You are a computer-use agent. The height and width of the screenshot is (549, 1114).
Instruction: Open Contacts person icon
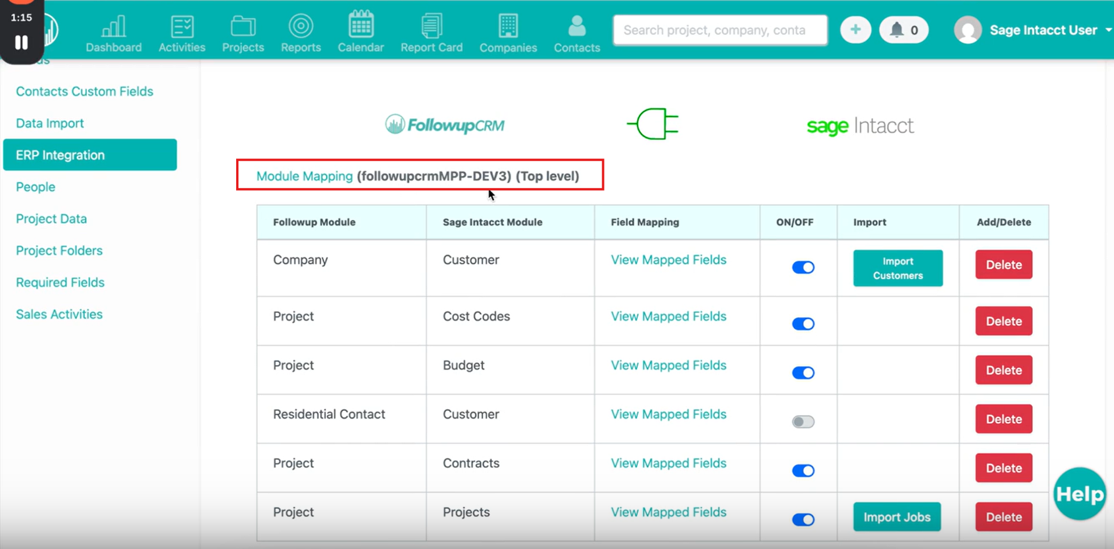click(x=577, y=26)
